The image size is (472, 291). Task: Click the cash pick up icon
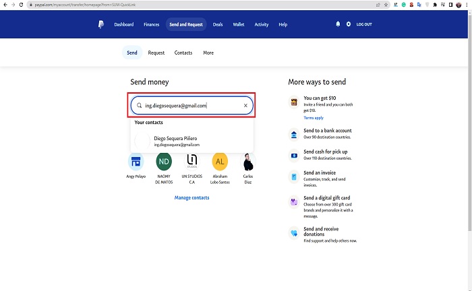(x=294, y=156)
